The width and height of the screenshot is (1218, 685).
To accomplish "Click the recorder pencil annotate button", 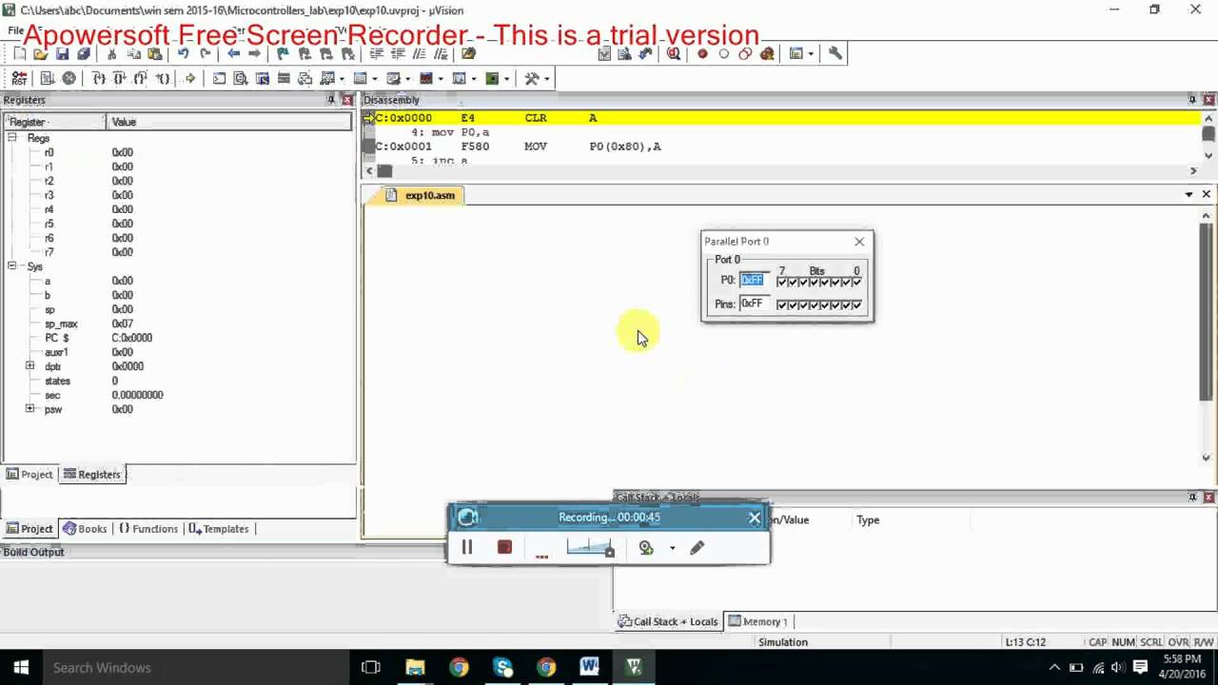I will coord(697,547).
